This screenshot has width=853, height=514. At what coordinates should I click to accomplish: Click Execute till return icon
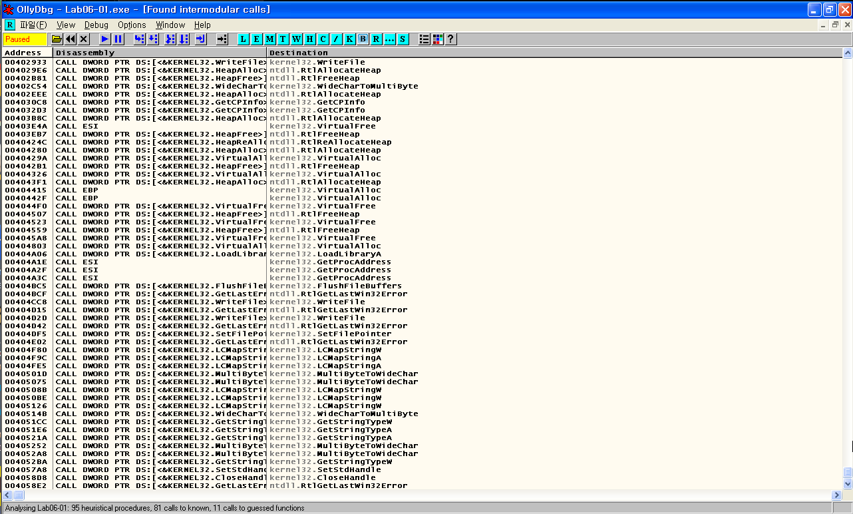tap(201, 39)
